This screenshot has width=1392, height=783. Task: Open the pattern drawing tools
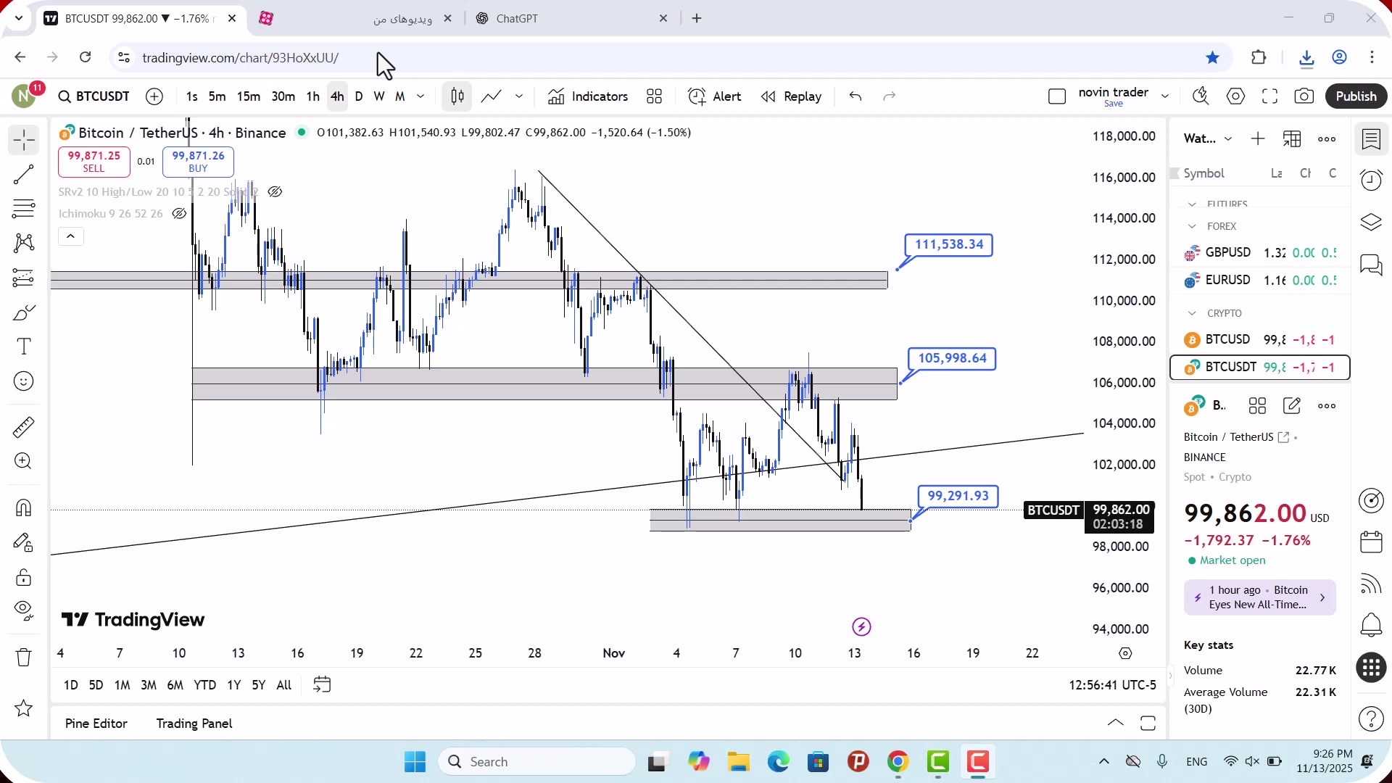[24, 243]
